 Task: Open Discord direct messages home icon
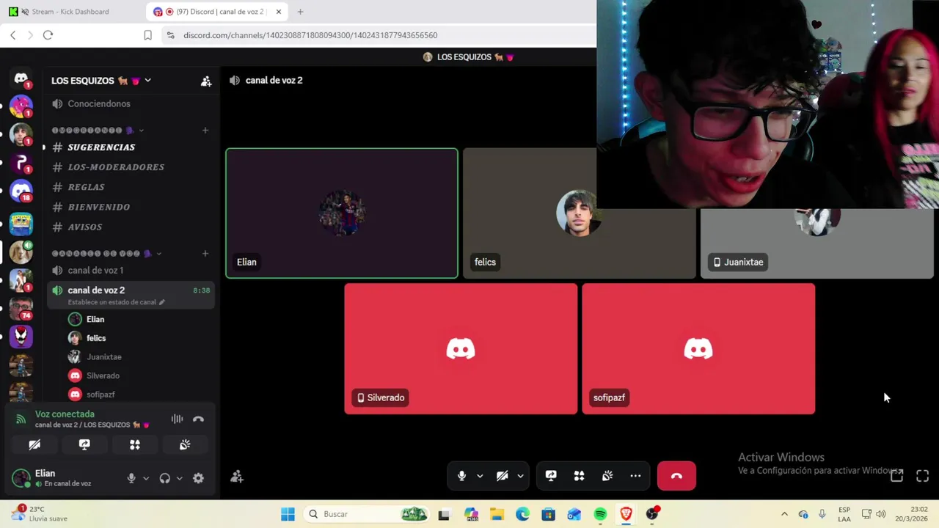click(21, 78)
